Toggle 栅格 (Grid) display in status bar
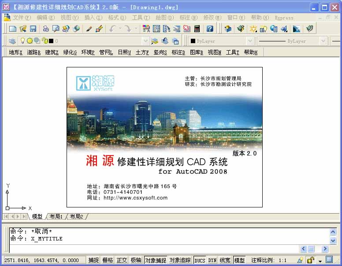This screenshot has width=342, height=266. pyautogui.click(x=108, y=260)
